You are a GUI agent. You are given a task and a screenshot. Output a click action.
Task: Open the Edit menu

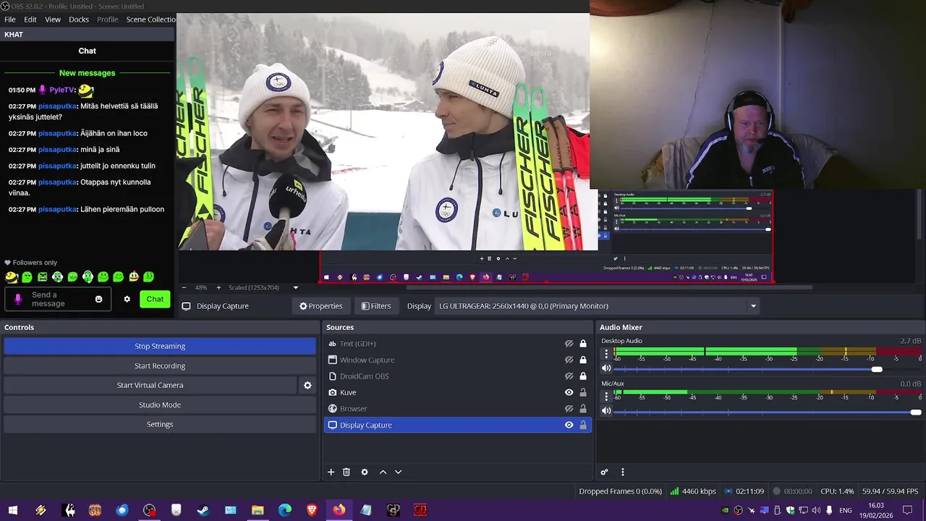[x=30, y=20]
